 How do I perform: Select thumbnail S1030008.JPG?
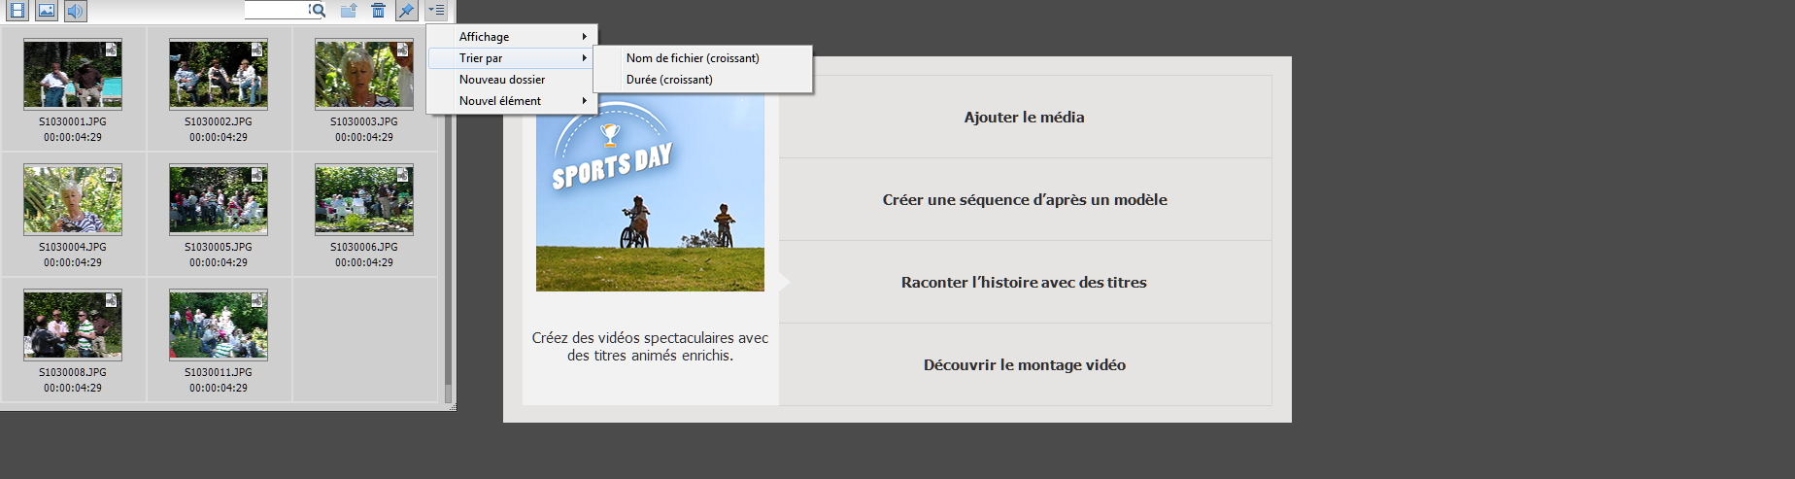point(73,325)
